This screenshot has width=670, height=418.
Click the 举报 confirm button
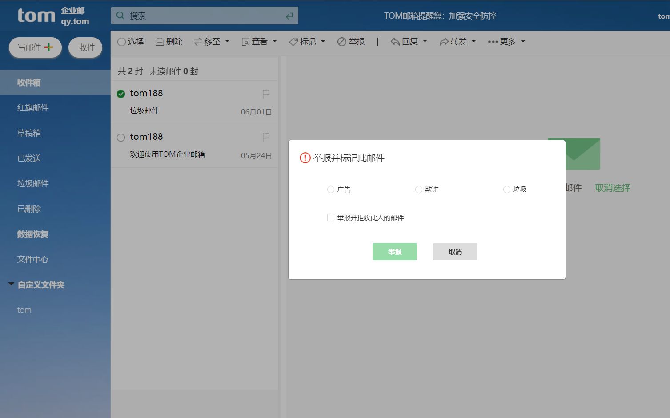394,252
